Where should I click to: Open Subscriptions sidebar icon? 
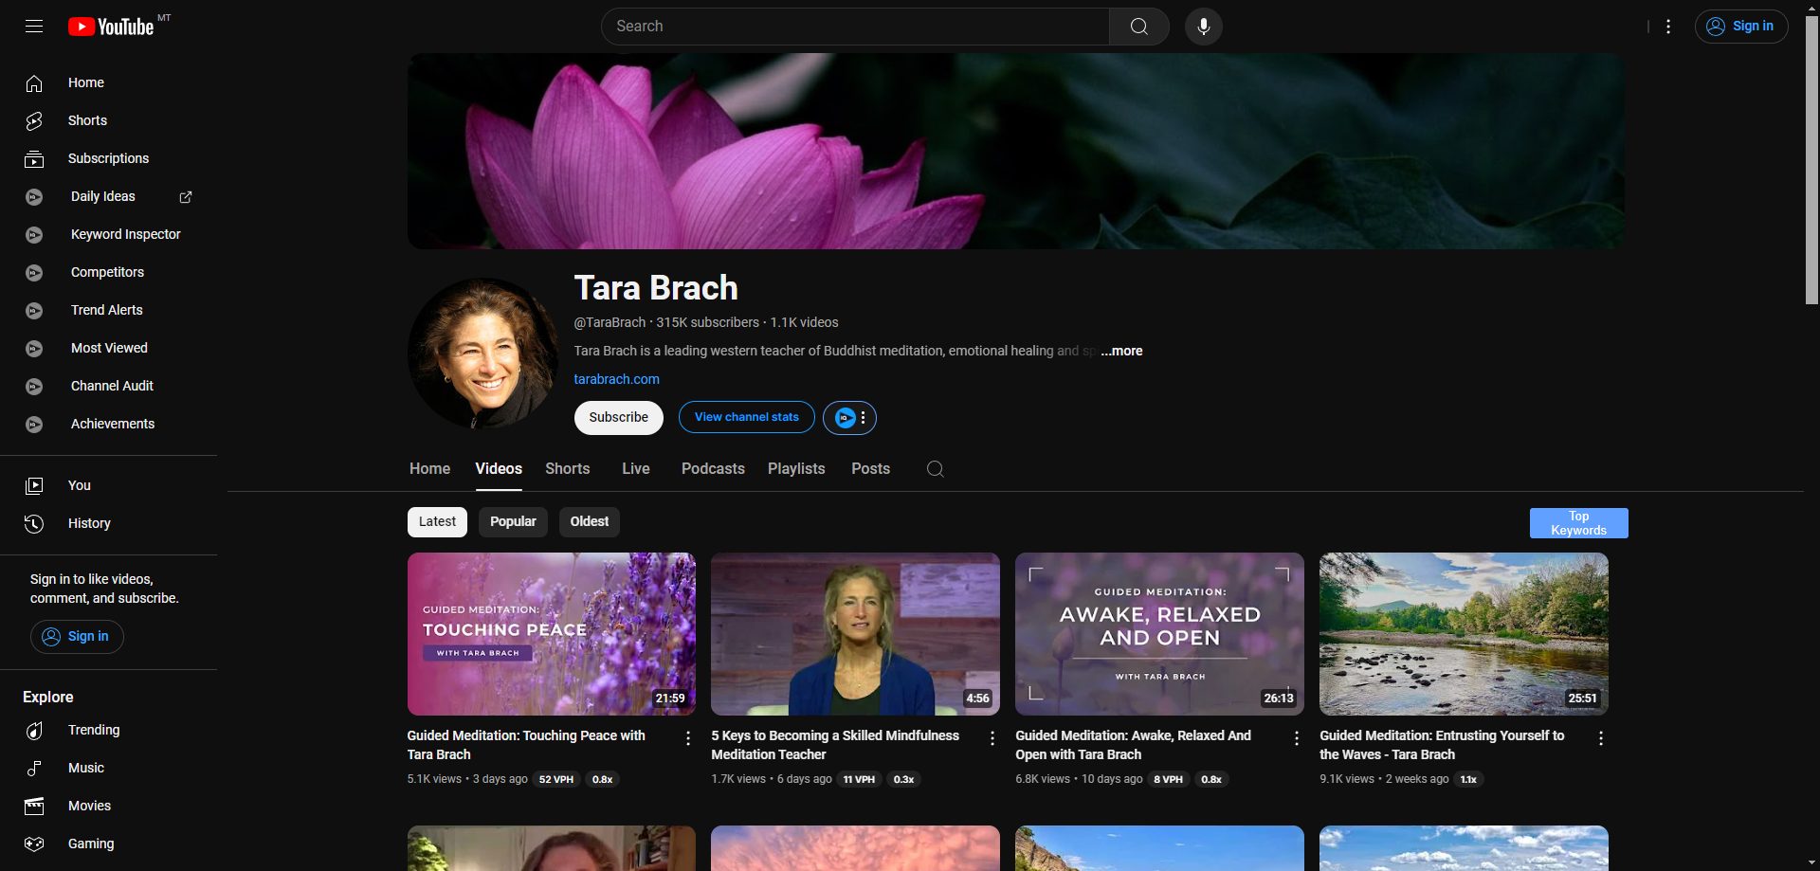point(34,159)
